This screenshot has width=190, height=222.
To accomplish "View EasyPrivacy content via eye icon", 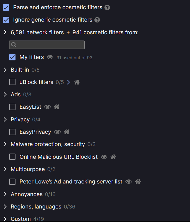I will point(57,132).
